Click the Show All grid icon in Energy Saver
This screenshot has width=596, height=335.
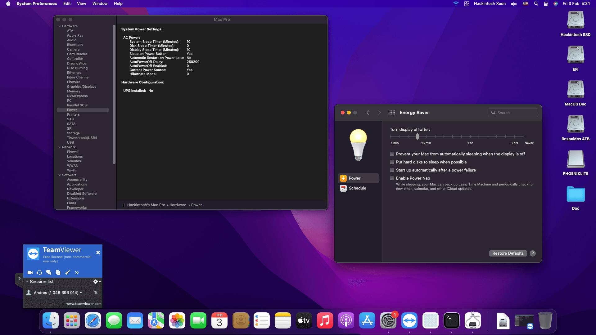392,113
